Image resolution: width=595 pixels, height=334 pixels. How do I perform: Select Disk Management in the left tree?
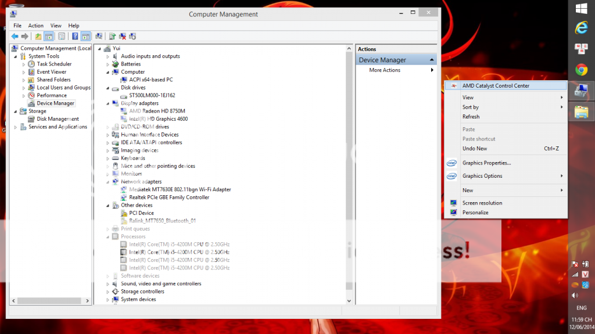tap(58, 119)
